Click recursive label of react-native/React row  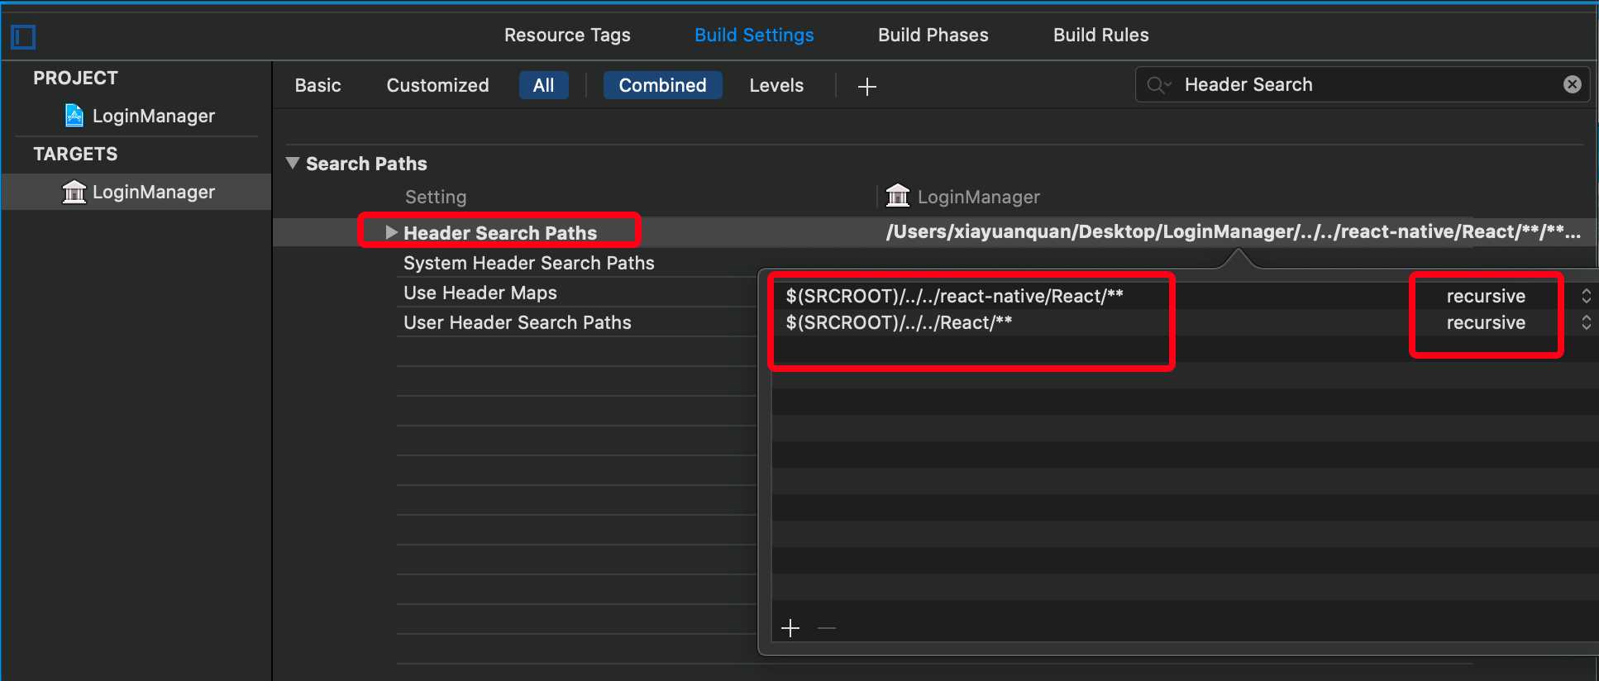tap(1486, 296)
